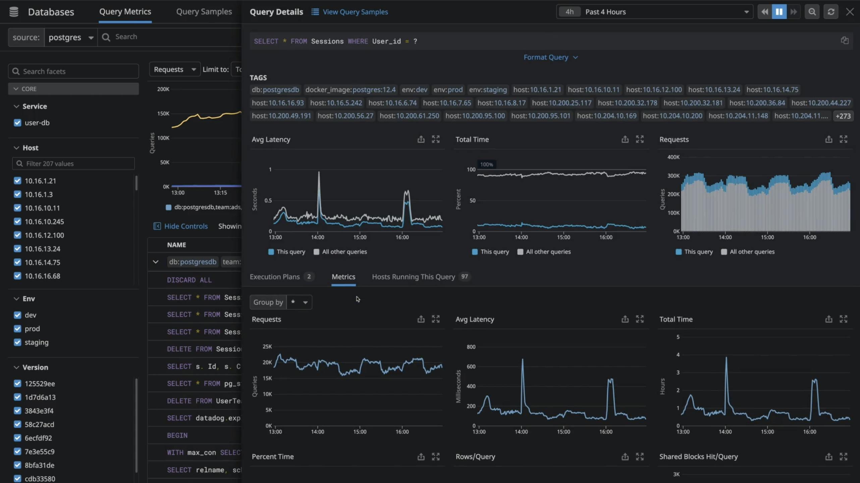Expand Total Time chart to fullscreen
The height and width of the screenshot is (483, 860).
[639, 139]
